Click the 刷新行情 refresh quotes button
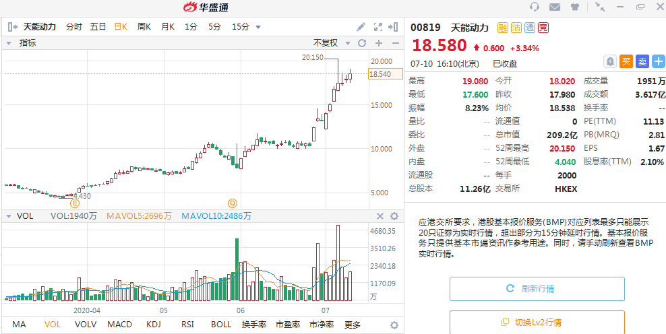666x334 pixels. [x=537, y=289]
